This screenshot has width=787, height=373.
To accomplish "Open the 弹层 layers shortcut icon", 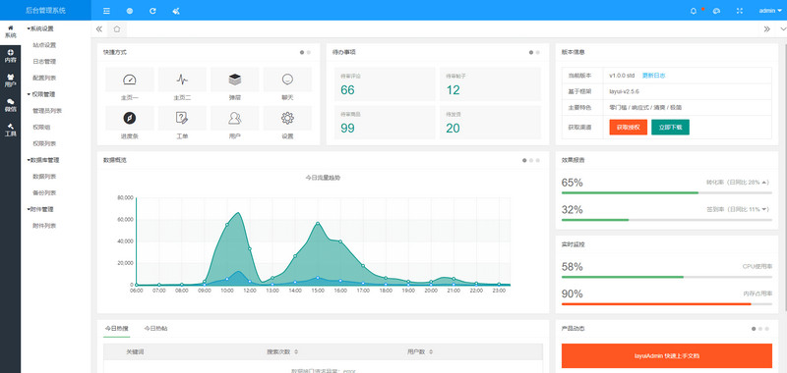I will click(x=235, y=80).
